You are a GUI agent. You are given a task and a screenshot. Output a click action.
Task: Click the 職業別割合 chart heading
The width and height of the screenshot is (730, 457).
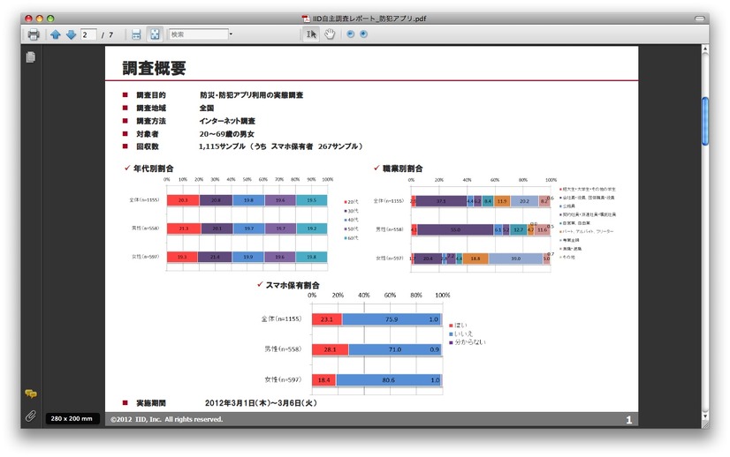[403, 169]
